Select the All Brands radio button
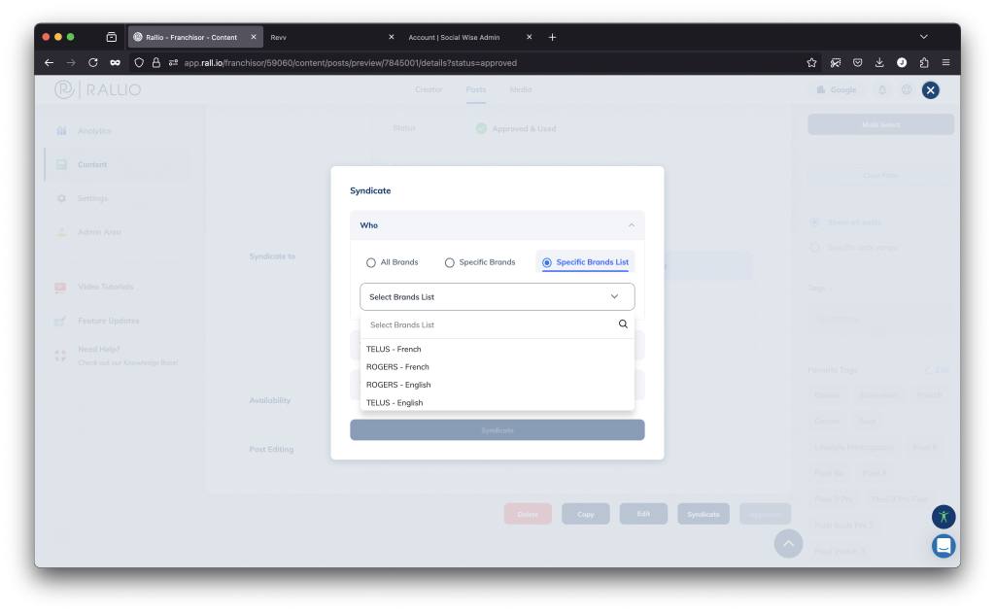The width and height of the screenshot is (995, 613). (370, 262)
